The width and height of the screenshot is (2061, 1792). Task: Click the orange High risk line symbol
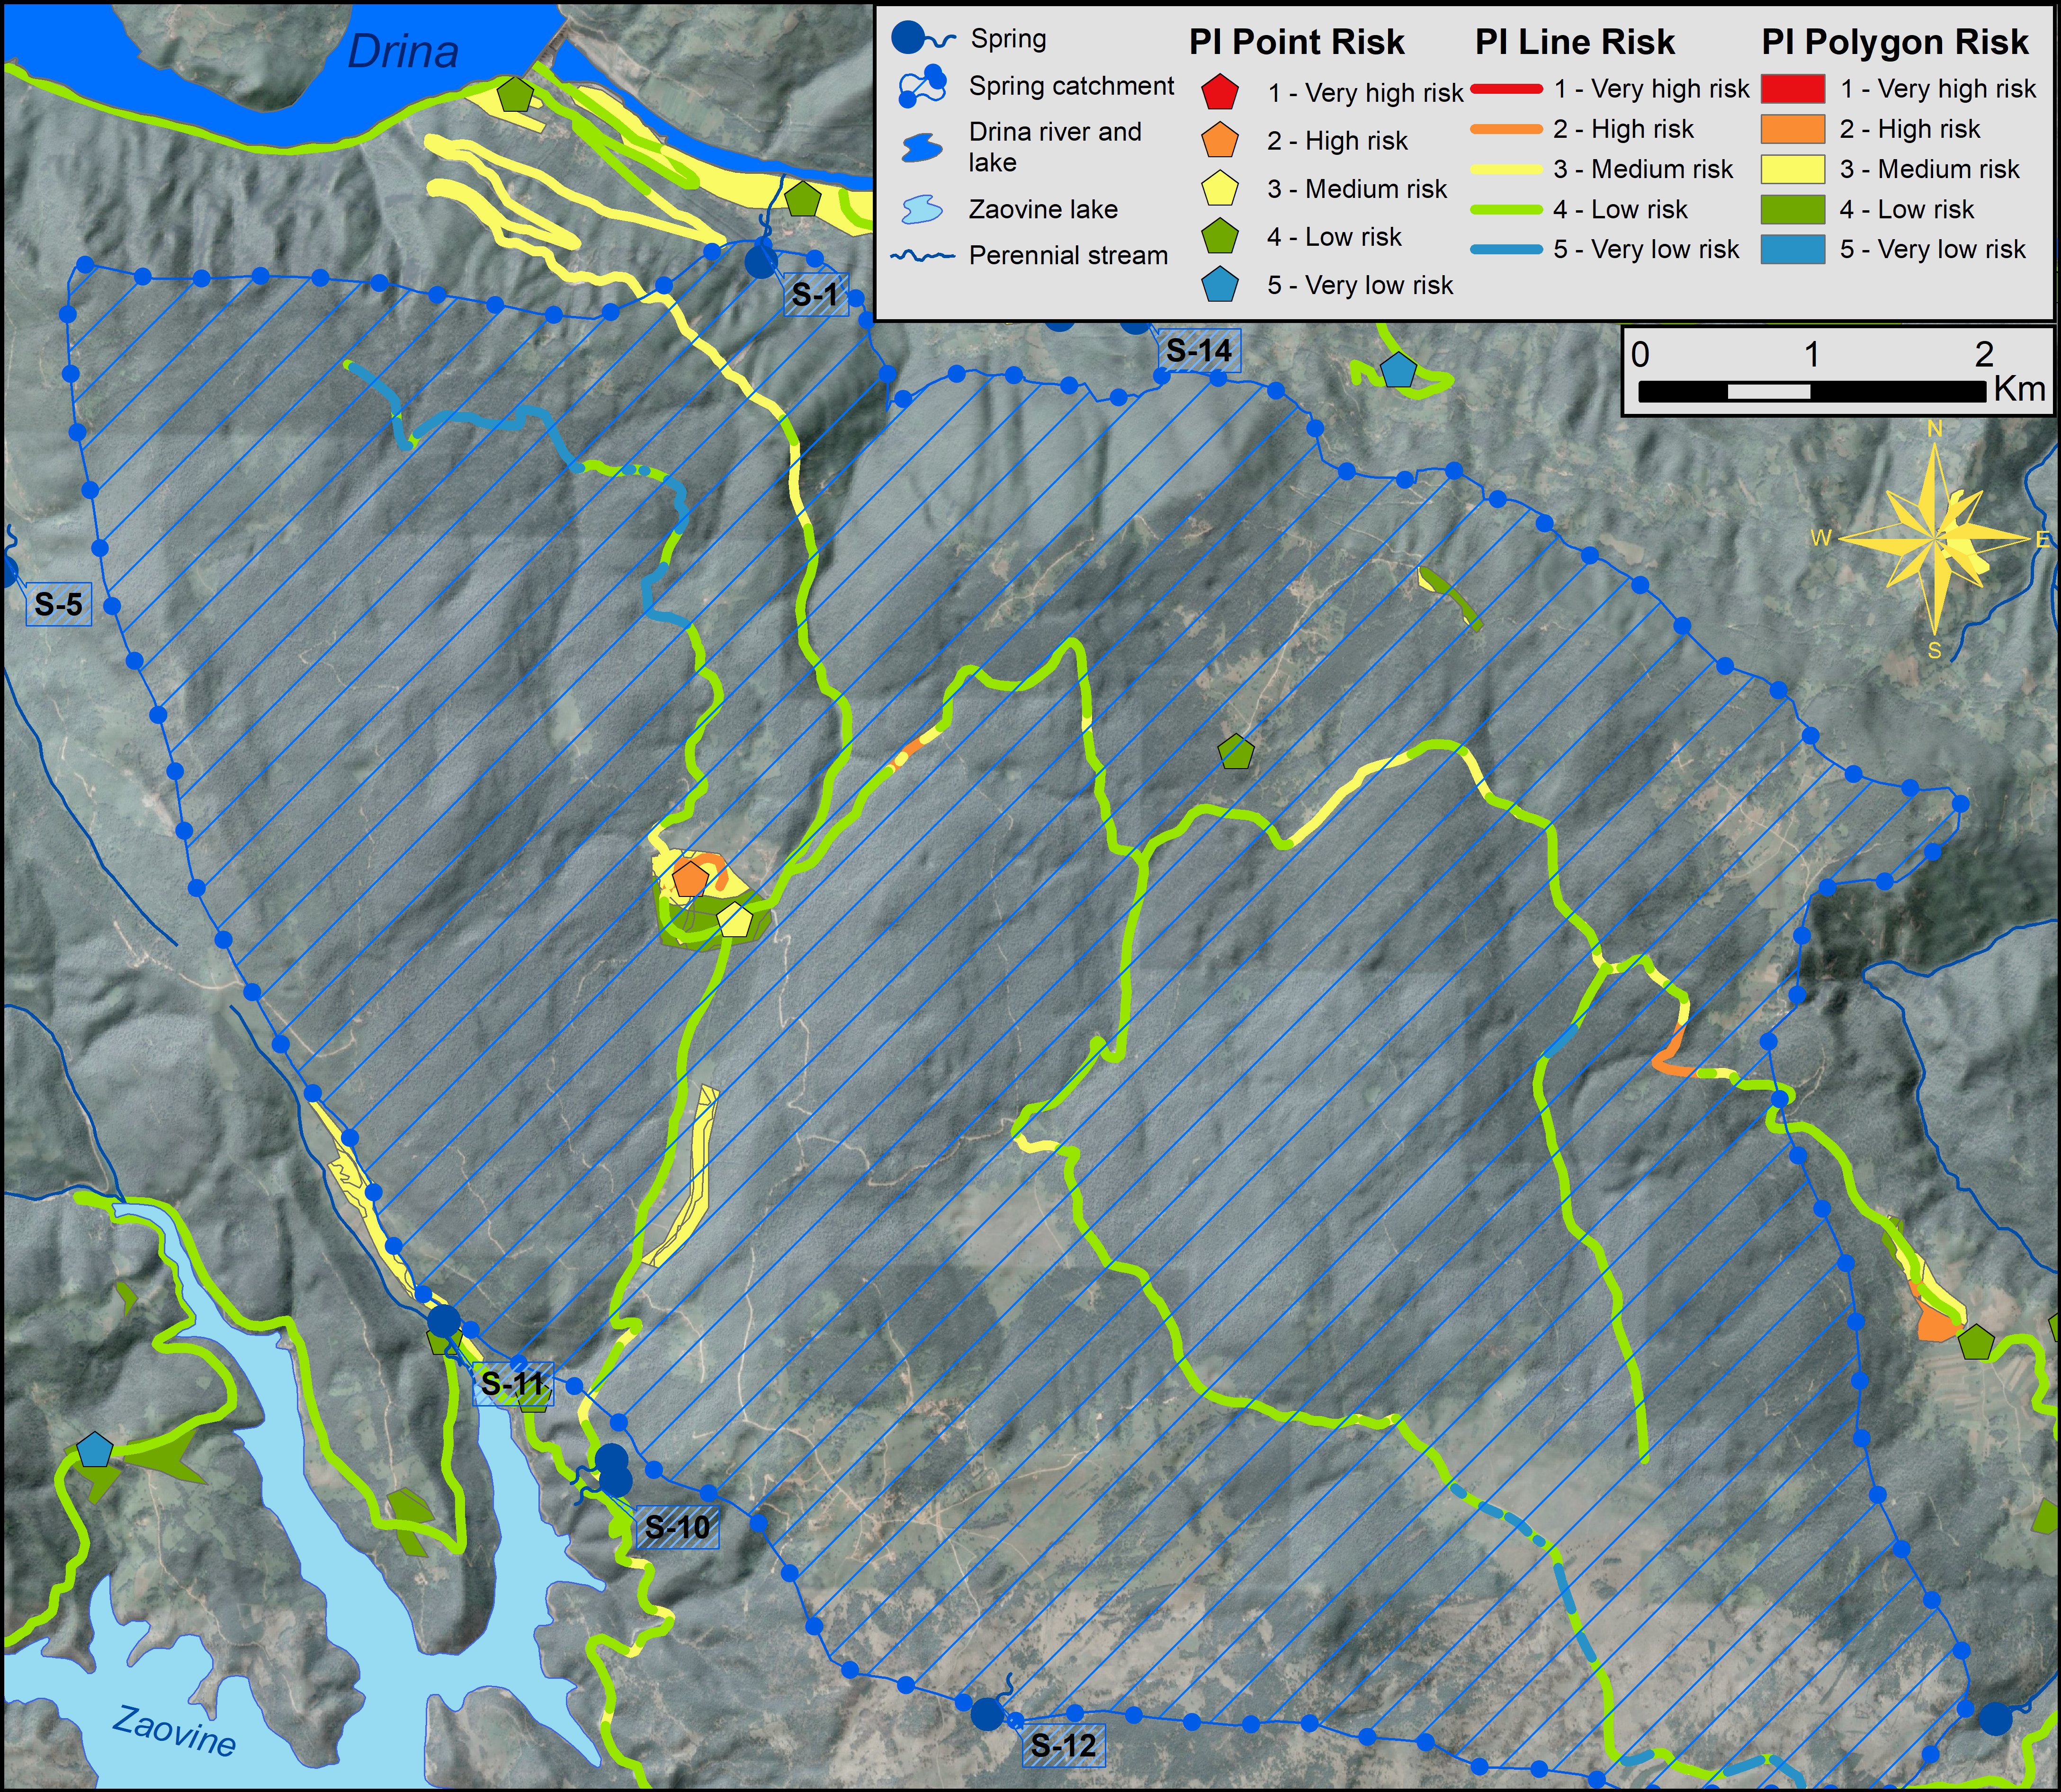pos(1507,129)
